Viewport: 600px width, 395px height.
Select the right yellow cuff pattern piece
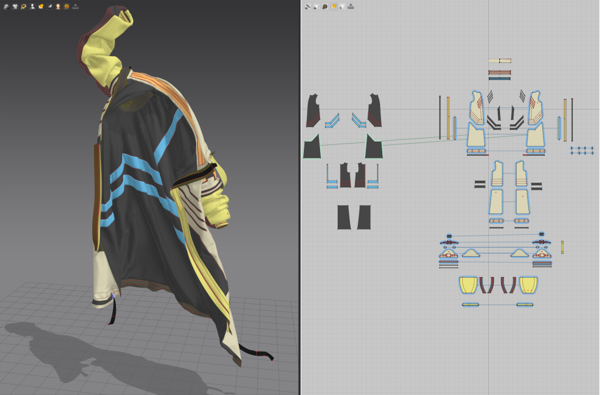(x=529, y=285)
